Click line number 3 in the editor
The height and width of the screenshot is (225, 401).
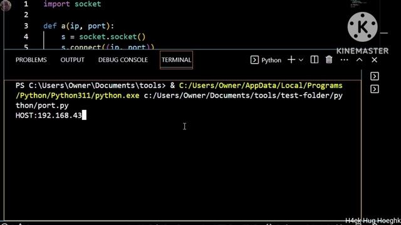coord(26,26)
